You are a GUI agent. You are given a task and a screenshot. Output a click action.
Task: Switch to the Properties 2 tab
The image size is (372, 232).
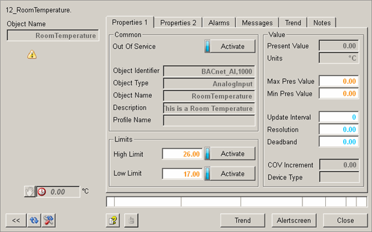point(178,23)
